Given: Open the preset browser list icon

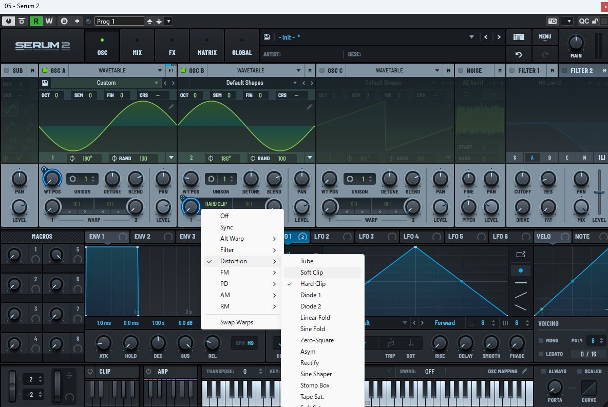Looking at the screenshot, I should tap(519, 37).
